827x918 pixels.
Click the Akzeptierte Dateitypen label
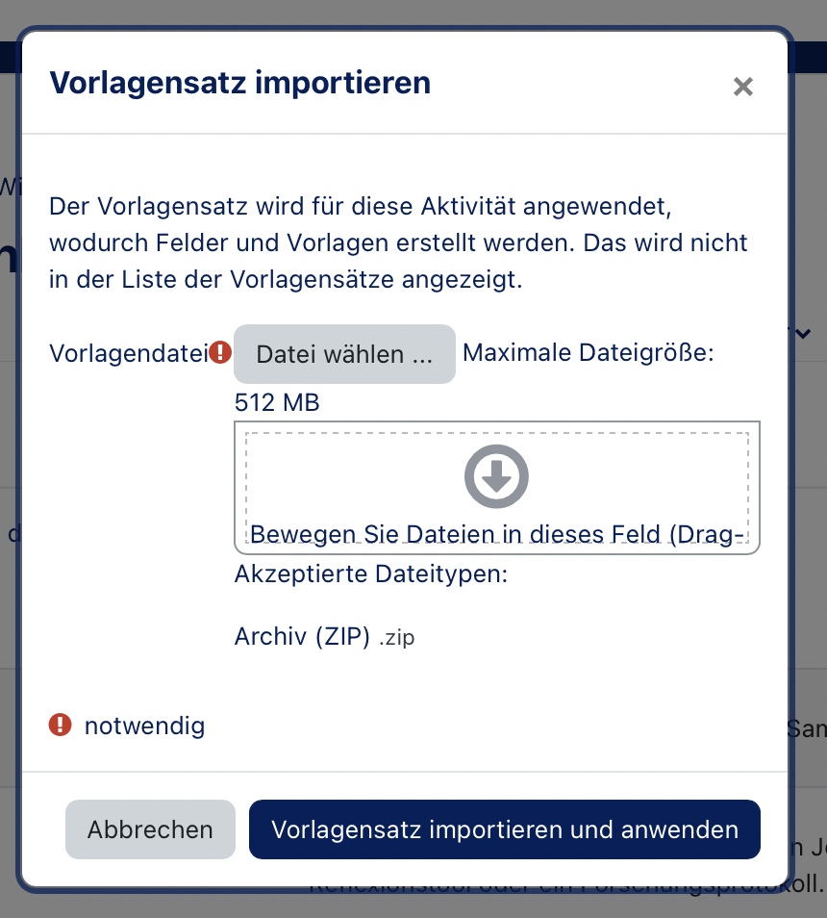click(370, 574)
